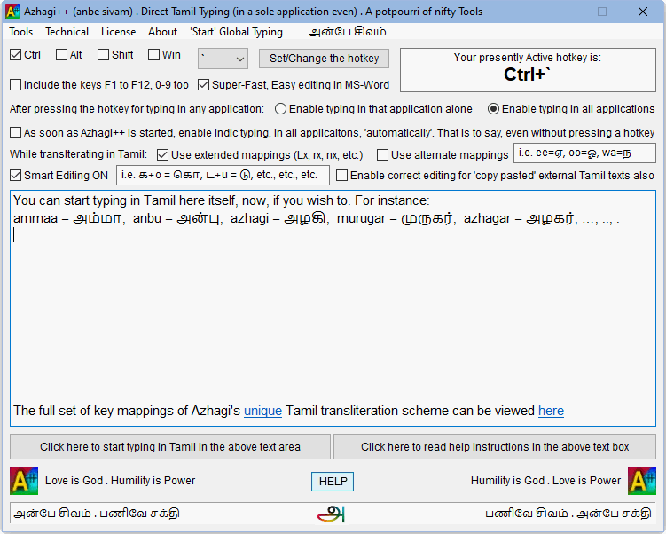
Task: Open the hotkey key dropdown
Action: [x=223, y=59]
